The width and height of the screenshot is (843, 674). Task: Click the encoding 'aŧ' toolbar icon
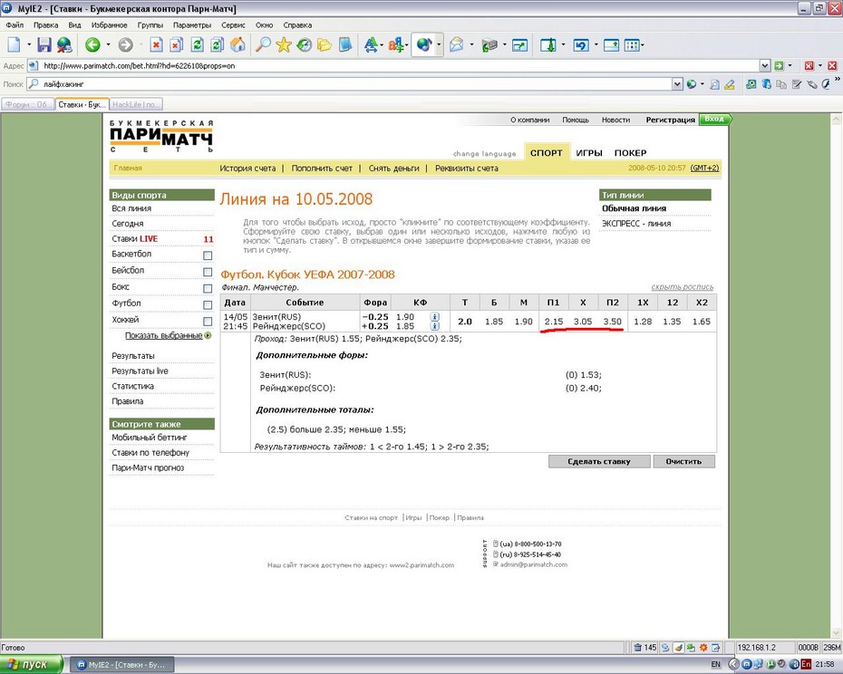396,44
